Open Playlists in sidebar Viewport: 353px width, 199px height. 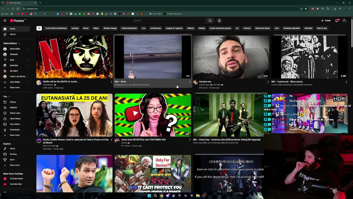(x=15, y=108)
